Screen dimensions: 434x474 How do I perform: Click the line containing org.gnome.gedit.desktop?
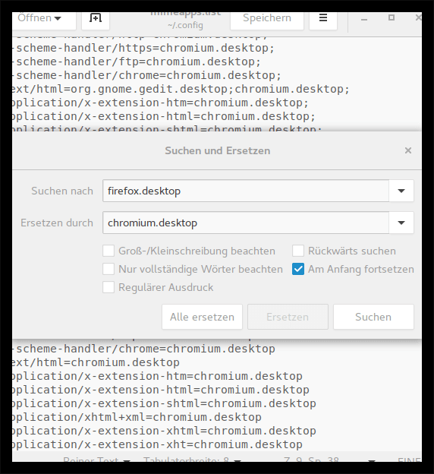(181, 89)
